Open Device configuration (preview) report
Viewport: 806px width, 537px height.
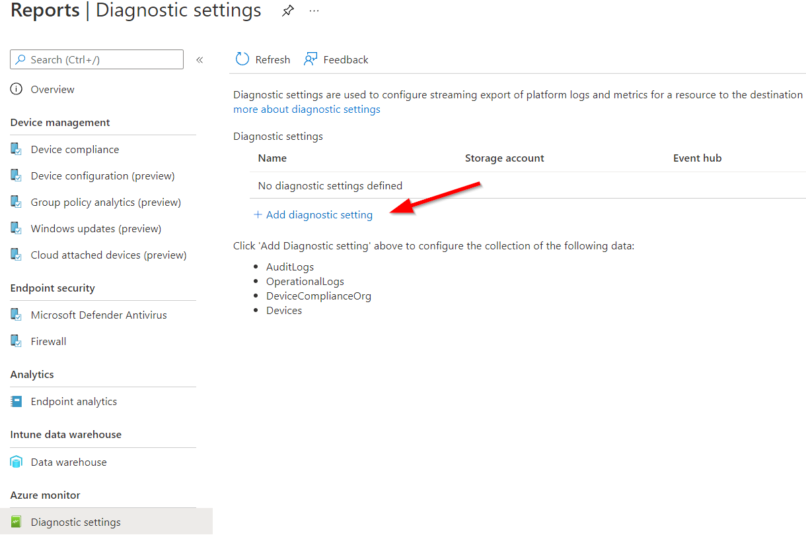click(x=102, y=175)
